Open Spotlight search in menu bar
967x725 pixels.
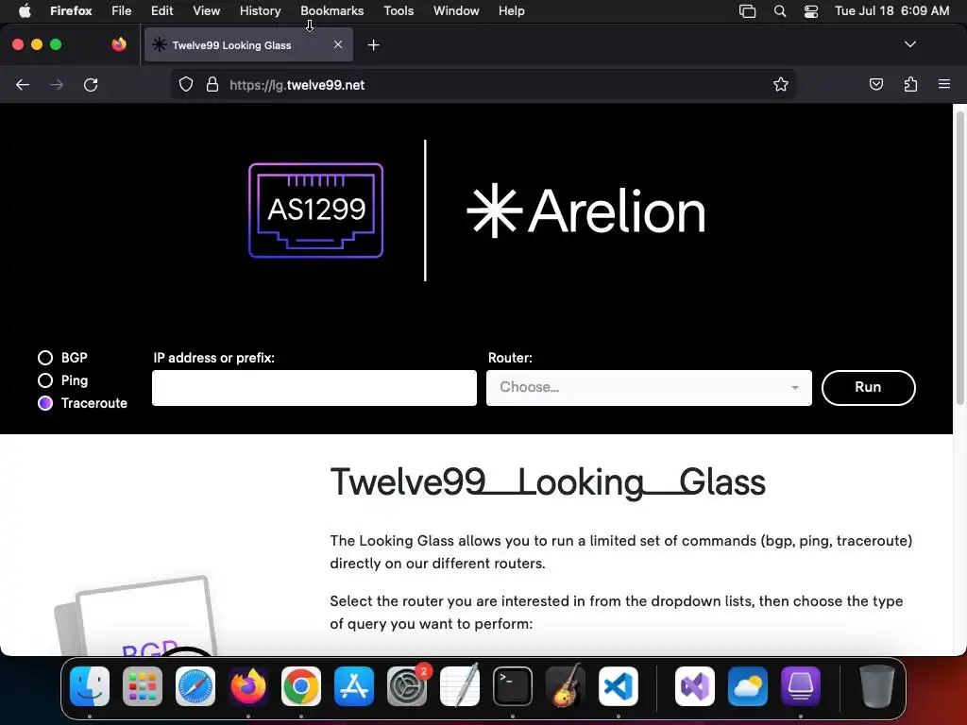(x=780, y=10)
